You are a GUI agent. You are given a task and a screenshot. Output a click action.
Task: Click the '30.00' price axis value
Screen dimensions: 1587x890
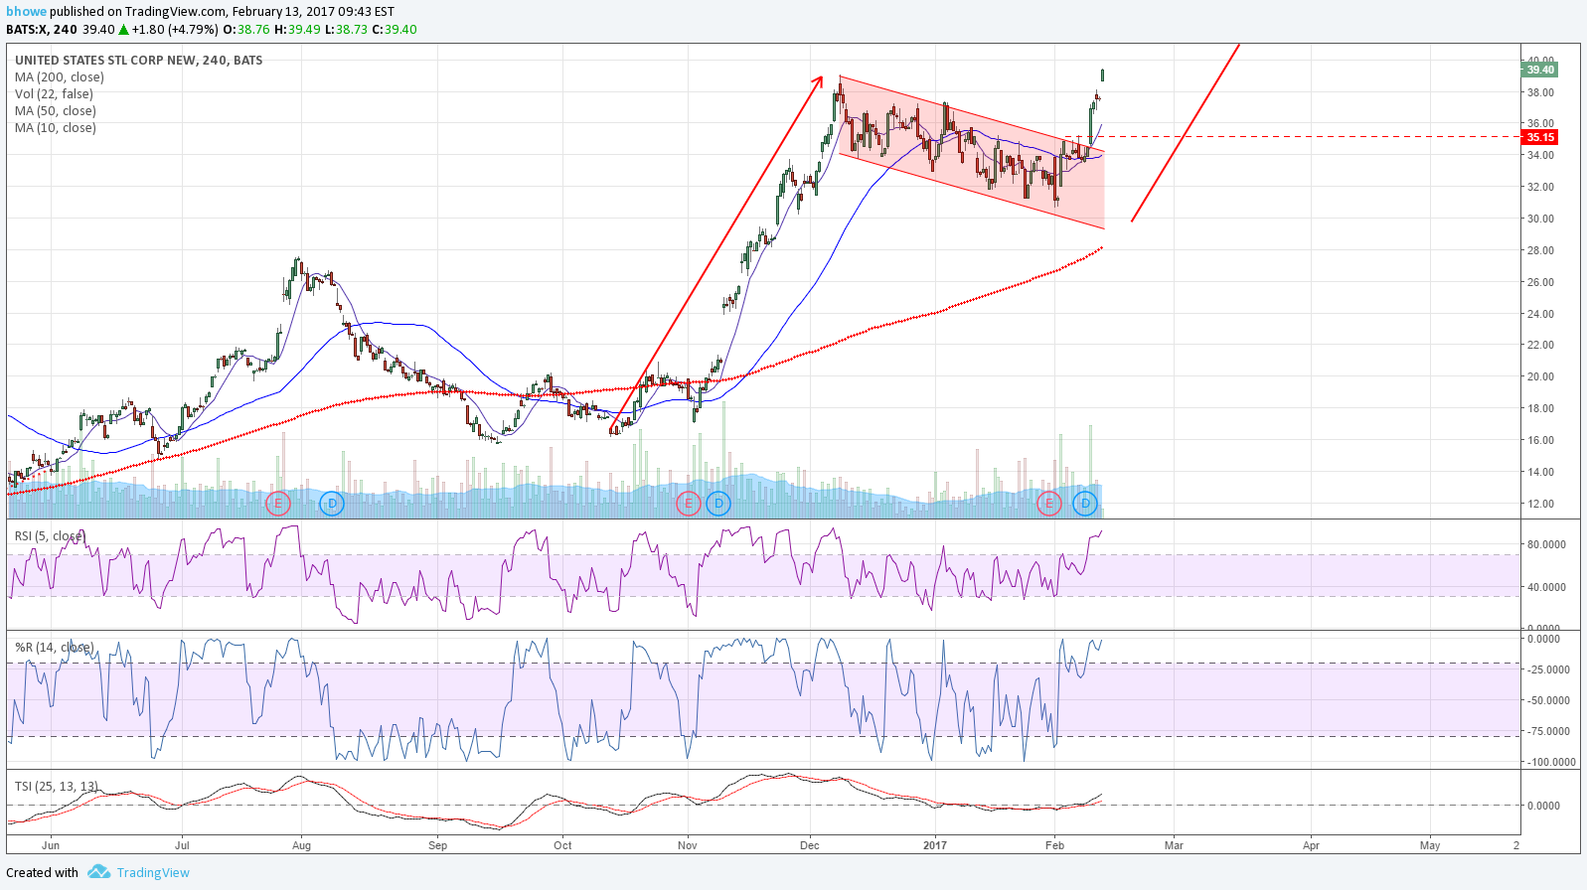1540,219
